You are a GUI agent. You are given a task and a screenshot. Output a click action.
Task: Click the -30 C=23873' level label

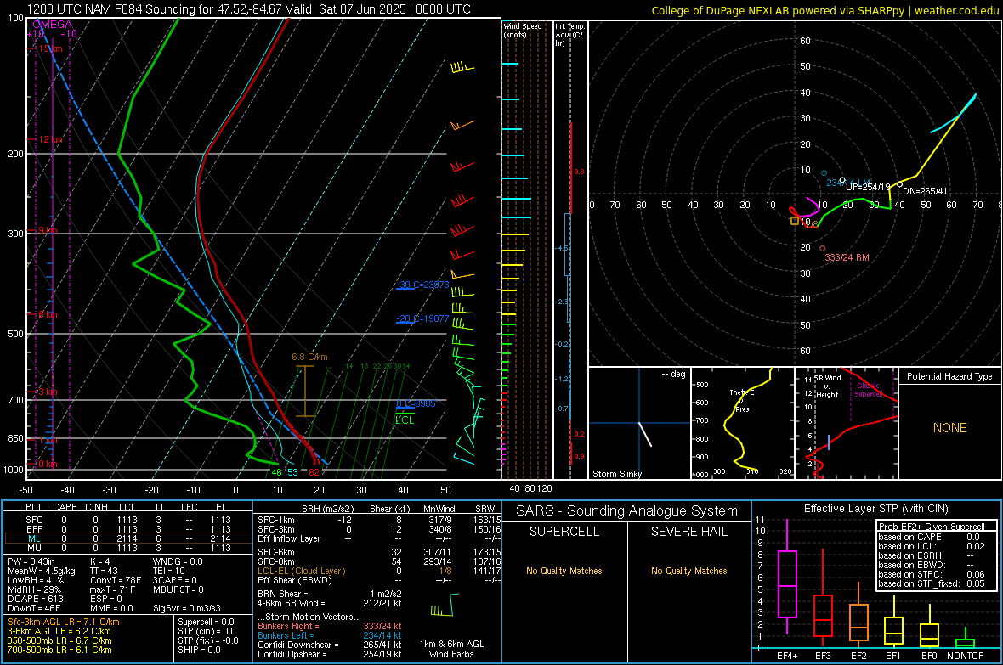pyautogui.click(x=423, y=285)
